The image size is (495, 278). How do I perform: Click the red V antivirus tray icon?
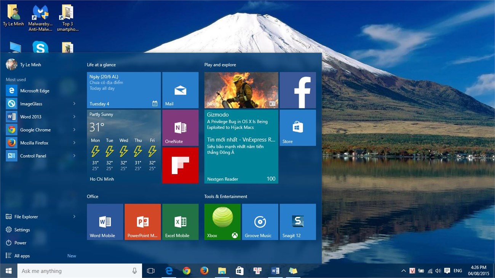click(412, 271)
